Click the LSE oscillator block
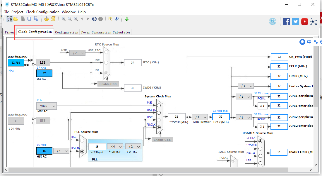The width and height of the screenshot is (322, 176). [43, 62]
